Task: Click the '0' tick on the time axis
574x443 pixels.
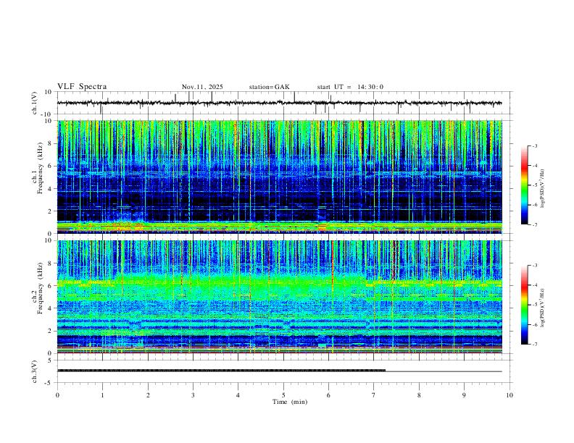Action: click(x=57, y=395)
